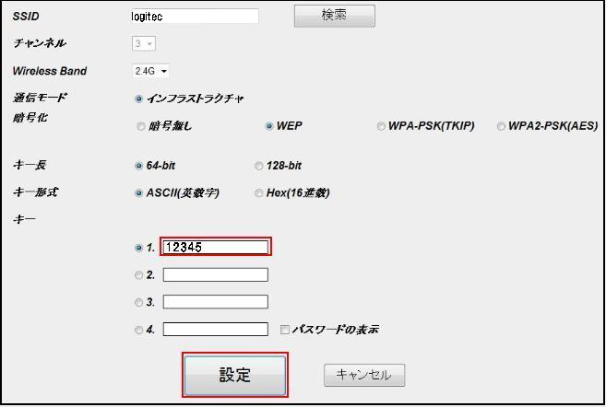606x407 pixels.
Task: Click the キー形式 label text
Action: [35, 192]
